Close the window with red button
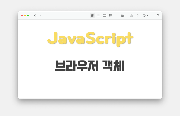This screenshot has height=116, width=180. (x=22, y=15)
